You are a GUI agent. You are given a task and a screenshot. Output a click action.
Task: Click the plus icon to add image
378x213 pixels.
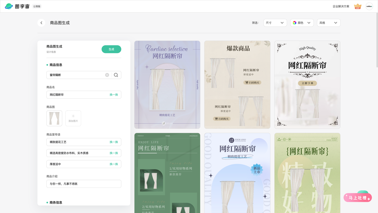click(x=73, y=116)
